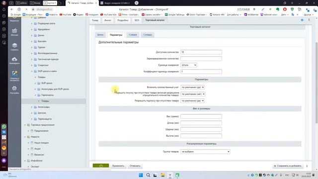Click the Высота (мм) input field

point(201,136)
